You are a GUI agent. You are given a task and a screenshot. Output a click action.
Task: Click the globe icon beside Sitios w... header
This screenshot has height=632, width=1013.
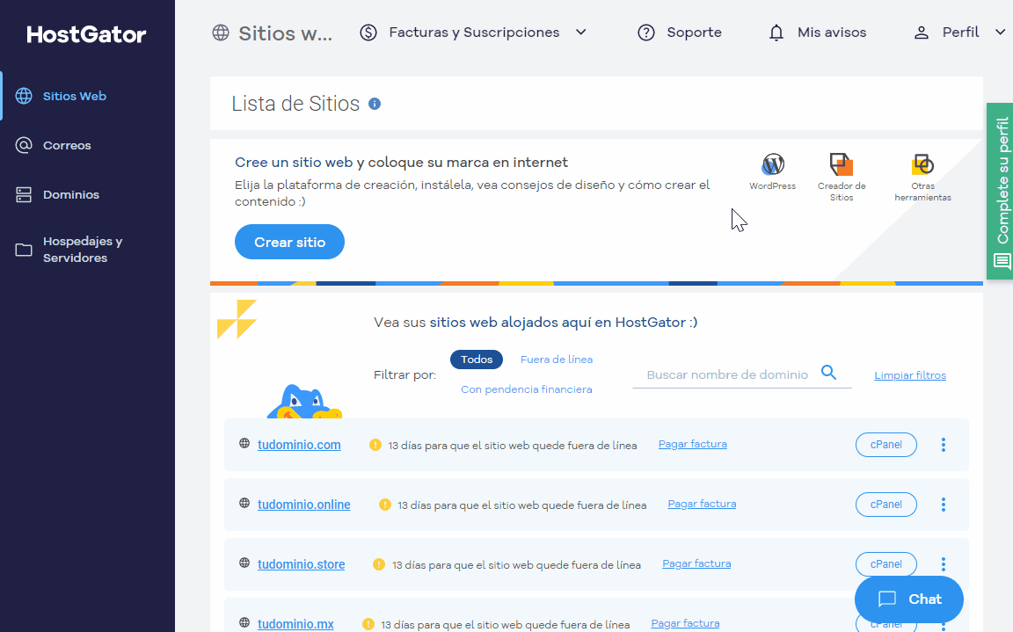tap(221, 33)
